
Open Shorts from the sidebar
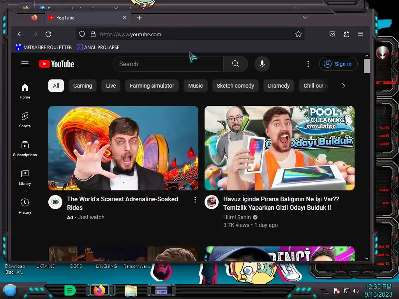pyautogui.click(x=25, y=120)
